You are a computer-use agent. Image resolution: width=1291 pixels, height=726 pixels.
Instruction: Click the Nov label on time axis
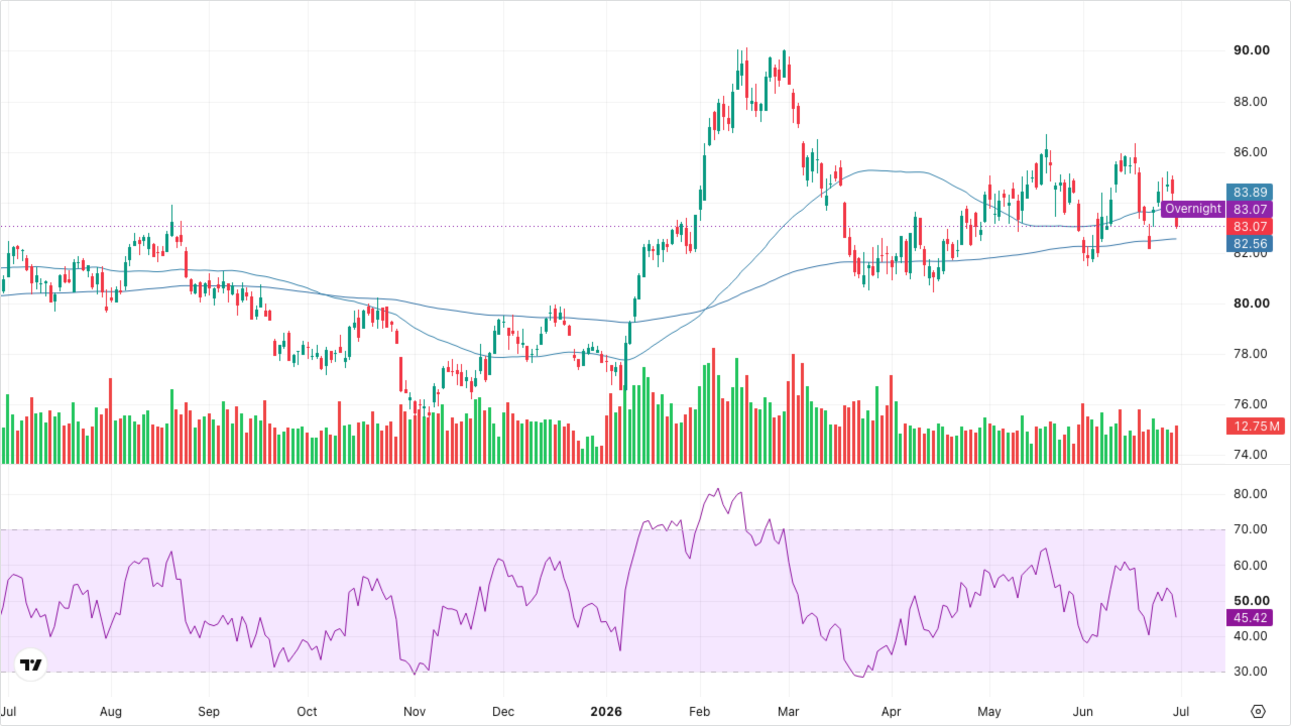415,711
